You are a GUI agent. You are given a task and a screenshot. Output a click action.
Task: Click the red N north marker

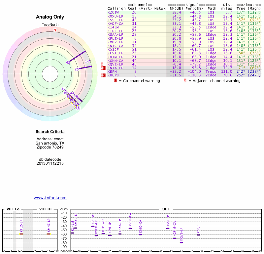click(55, 30)
